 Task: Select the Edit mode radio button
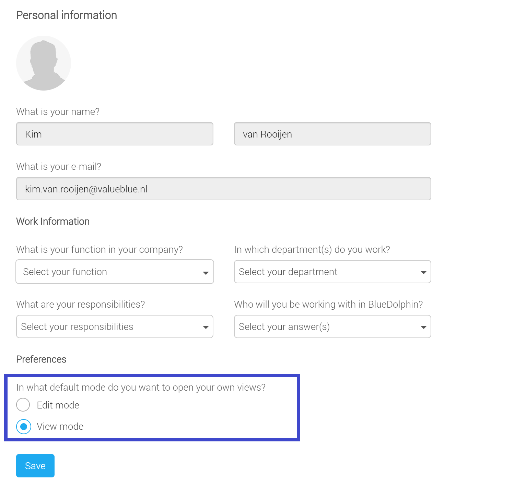(23, 405)
